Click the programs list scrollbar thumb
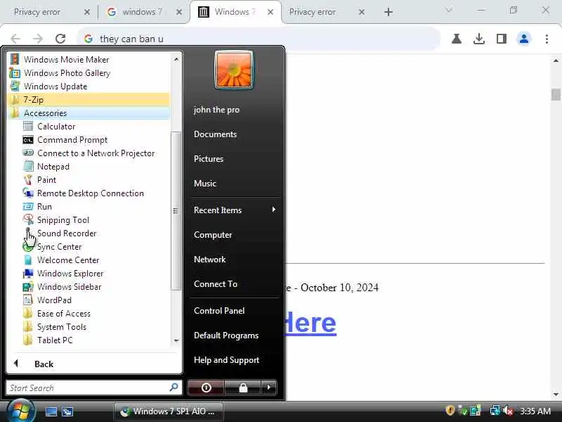The height and width of the screenshot is (422, 562). point(176,210)
